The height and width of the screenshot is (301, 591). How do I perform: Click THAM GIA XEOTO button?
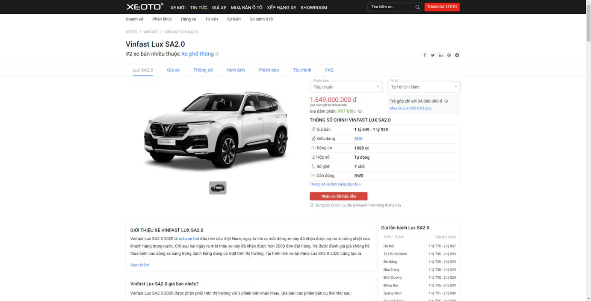(442, 7)
